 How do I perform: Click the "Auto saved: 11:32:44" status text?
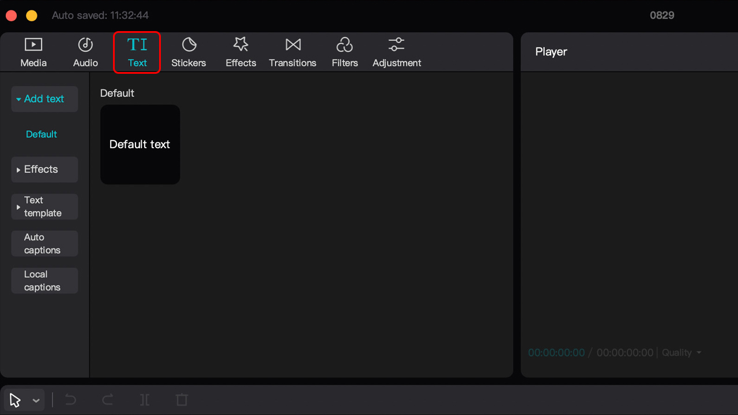click(x=100, y=16)
